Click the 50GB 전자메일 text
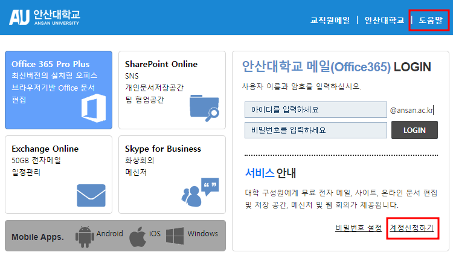 pyautogui.click(x=36, y=160)
